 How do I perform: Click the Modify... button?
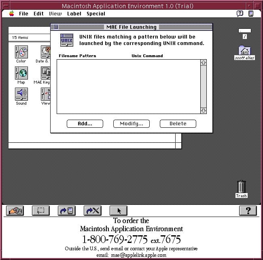coord(131,124)
